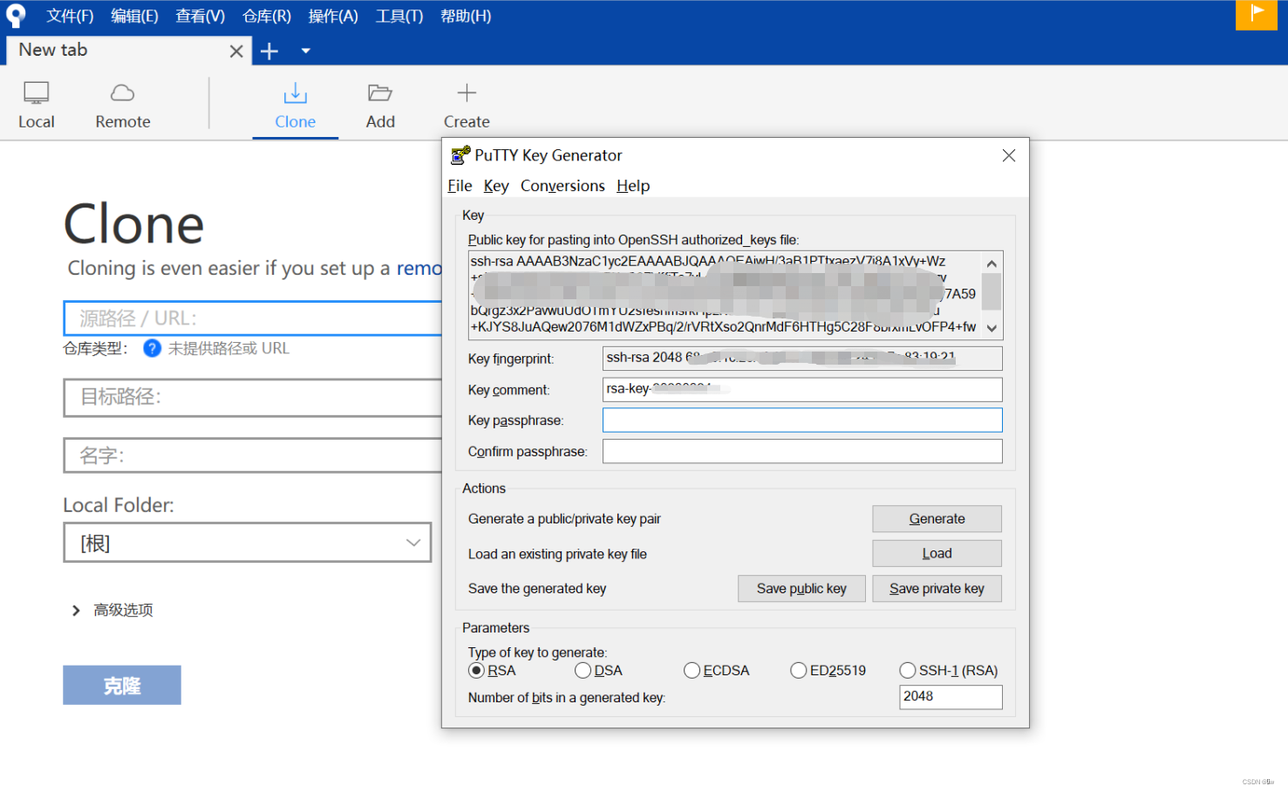Focus the Confirm passphrase field
Screen dimensions: 1288x793
(x=802, y=451)
